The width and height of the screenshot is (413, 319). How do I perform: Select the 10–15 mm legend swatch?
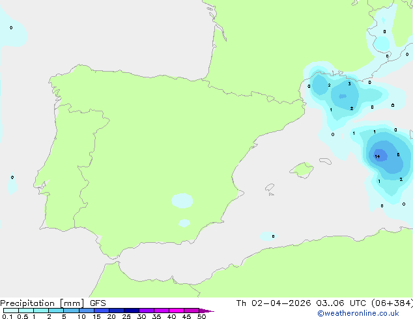[x=87, y=311]
